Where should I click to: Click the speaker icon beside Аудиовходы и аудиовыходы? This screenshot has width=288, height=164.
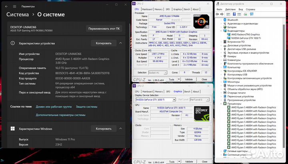(x=225, y=24)
